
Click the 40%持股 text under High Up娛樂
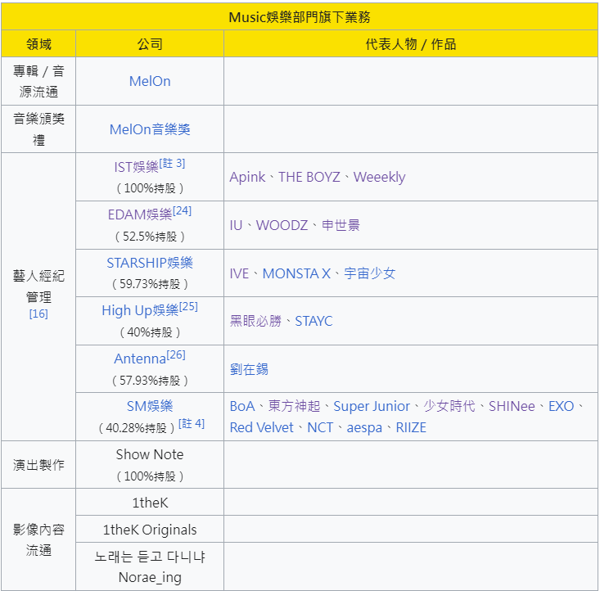coord(150,332)
